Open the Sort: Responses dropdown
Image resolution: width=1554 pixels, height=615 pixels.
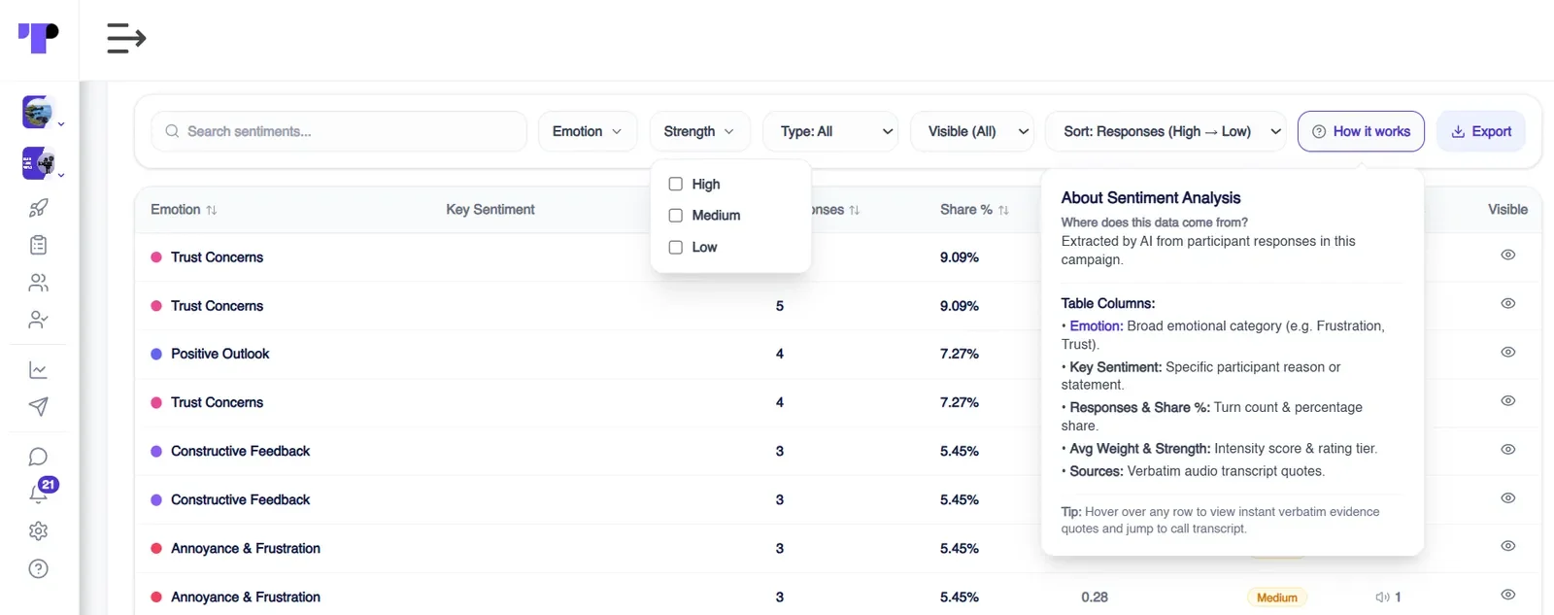click(x=1165, y=131)
